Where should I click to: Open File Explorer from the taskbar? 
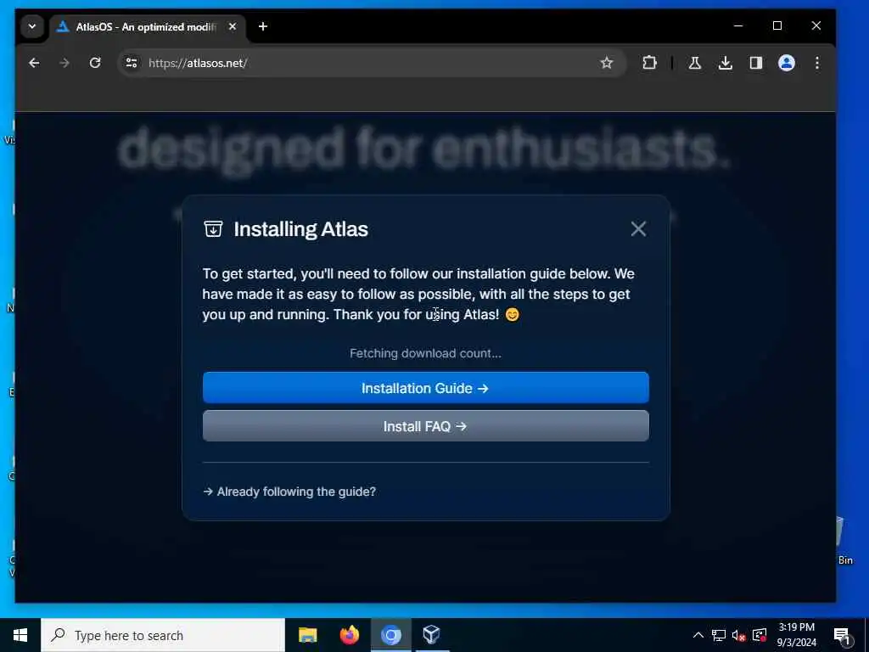[x=307, y=635]
